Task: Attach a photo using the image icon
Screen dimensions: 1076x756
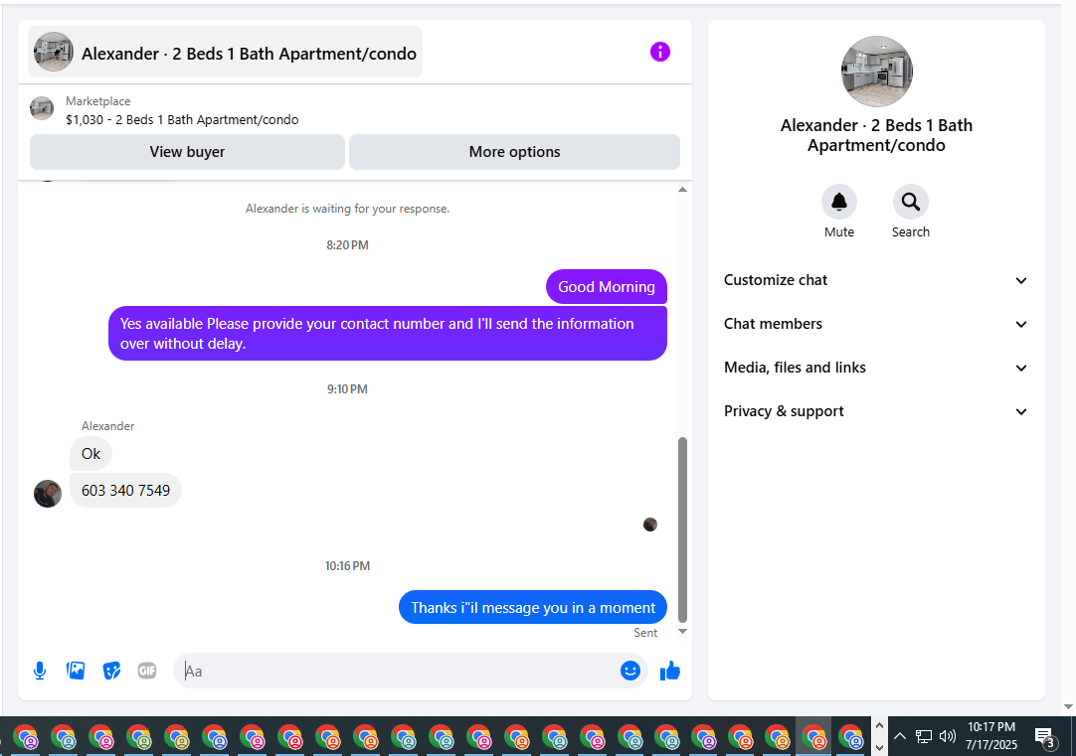Action: point(76,671)
